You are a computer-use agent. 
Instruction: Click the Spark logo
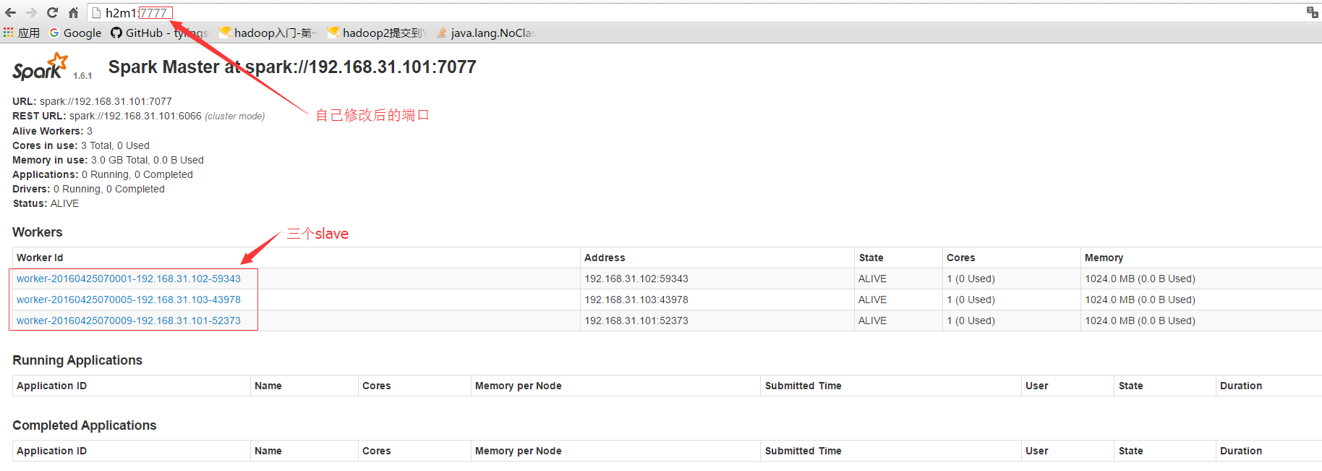coord(40,67)
